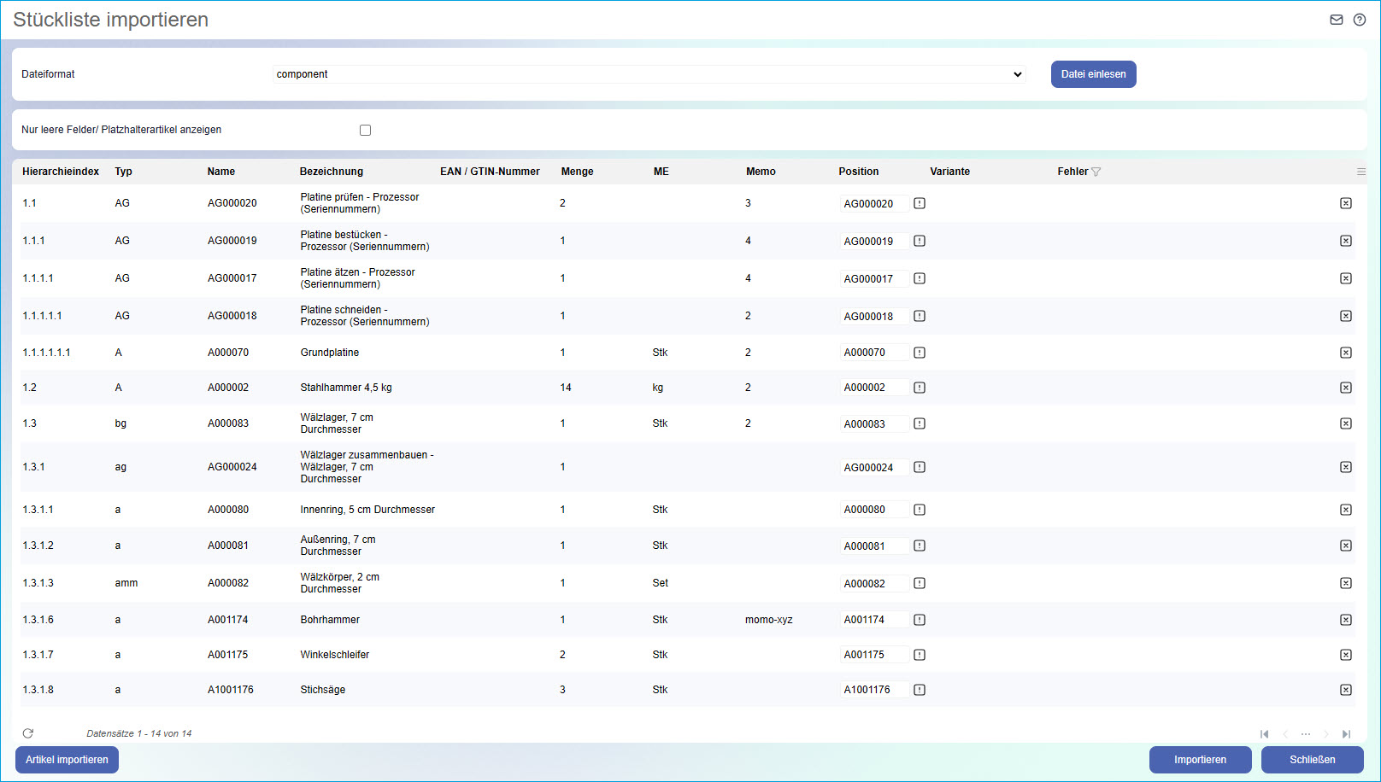Remove the Außenring row A000081
The width and height of the screenshot is (1381, 782).
[1346, 546]
